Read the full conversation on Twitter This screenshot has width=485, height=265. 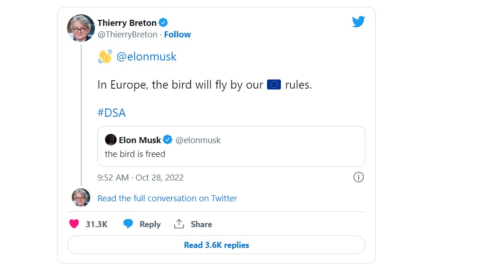pos(167,198)
